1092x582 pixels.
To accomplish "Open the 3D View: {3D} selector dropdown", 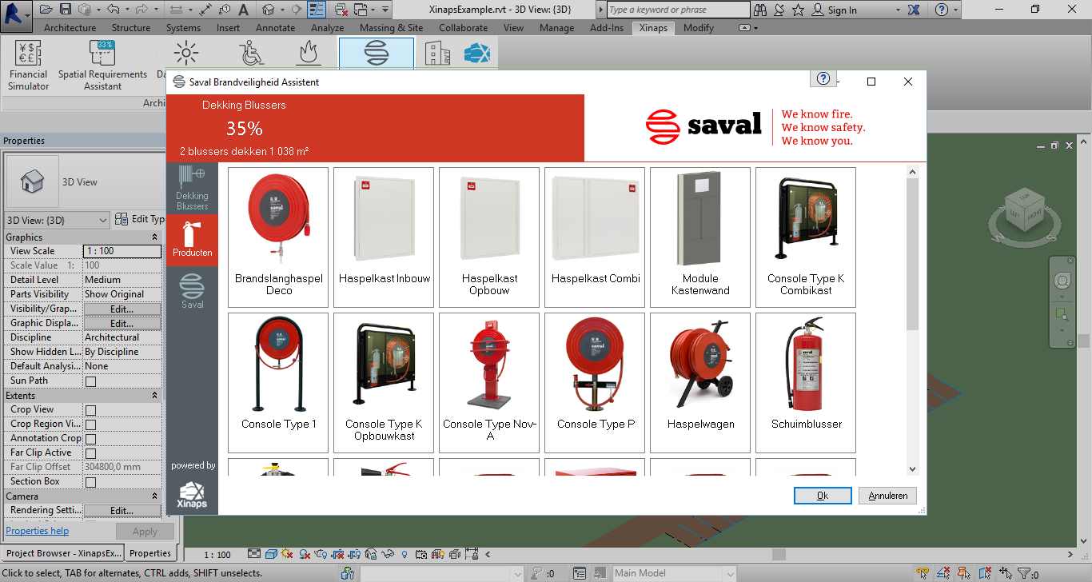I will coord(57,220).
